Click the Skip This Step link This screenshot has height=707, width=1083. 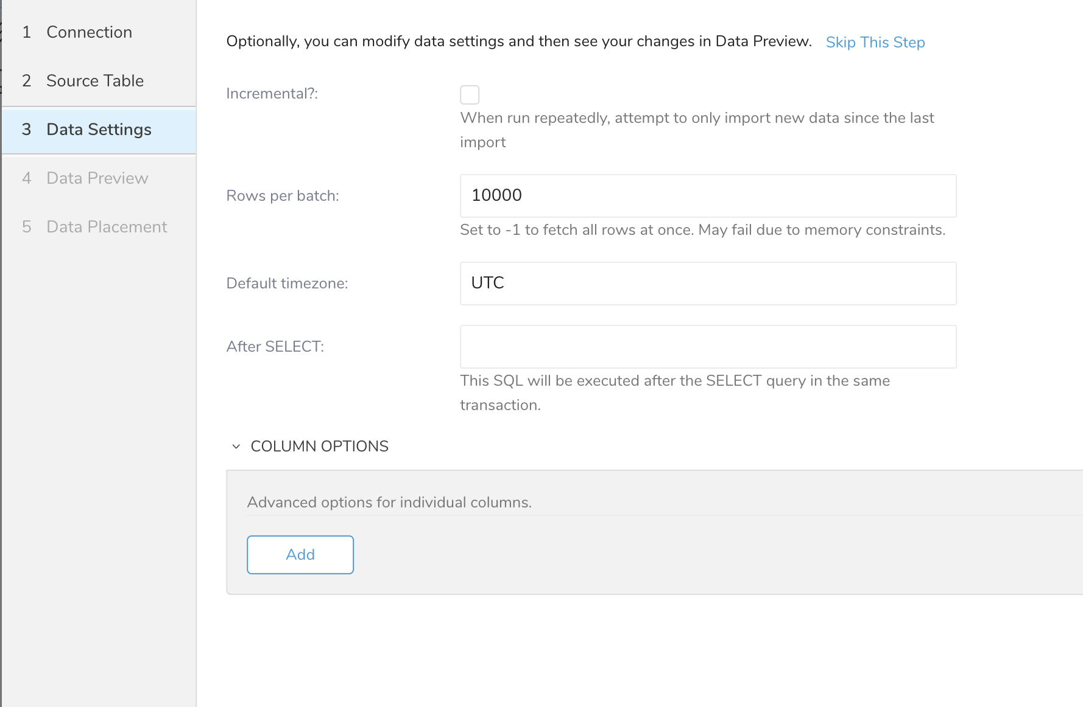click(875, 42)
